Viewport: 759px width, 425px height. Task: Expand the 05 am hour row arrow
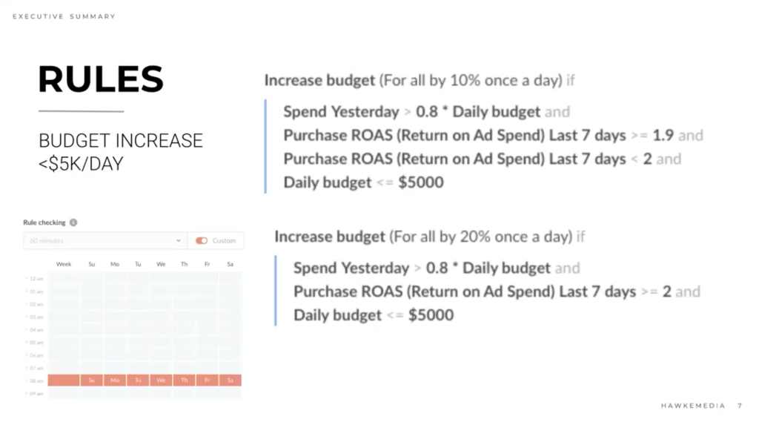[27, 343]
